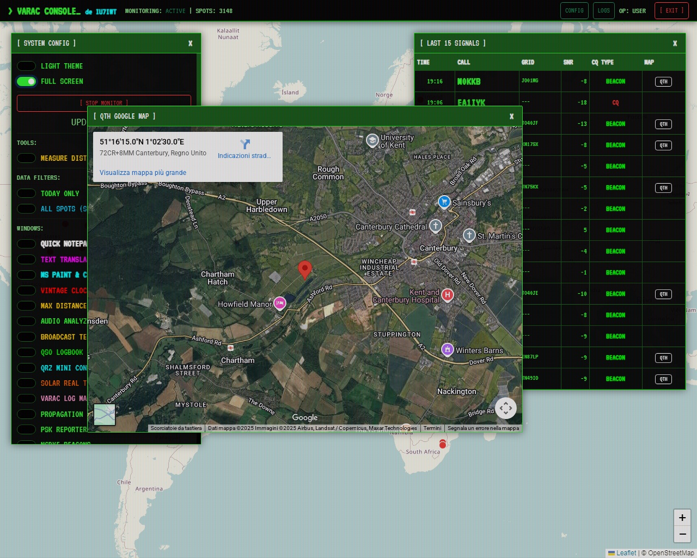Toggle the QSO Logbook window switch

click(26, 353)
